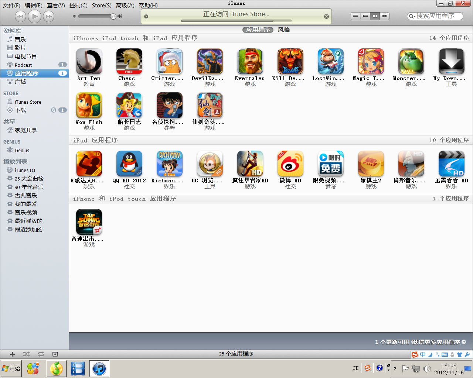Select the Critter app with Santa hat
Image resolution: width=473 pixels, height=378 pixels.
point(170,61)
